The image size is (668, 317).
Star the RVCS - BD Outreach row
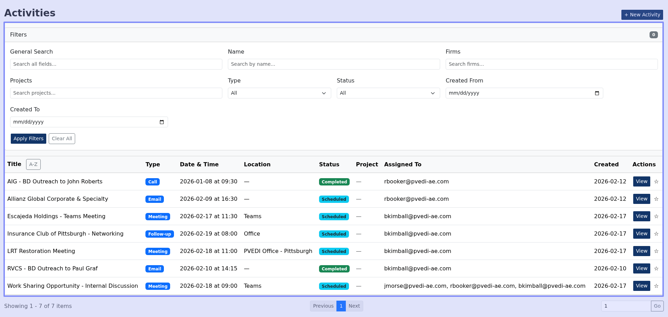click(x=656, y=269)
